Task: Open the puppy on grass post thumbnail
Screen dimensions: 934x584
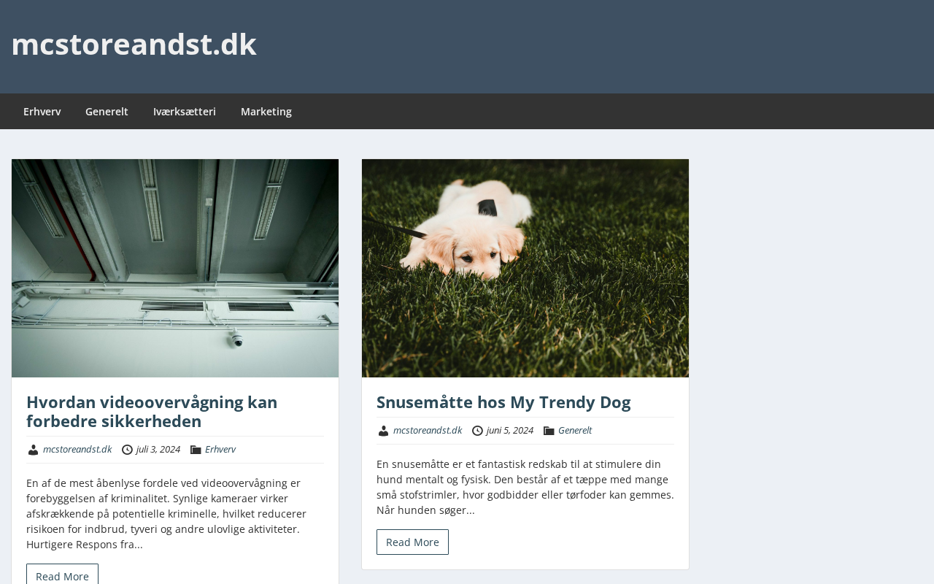Action: 525,268
